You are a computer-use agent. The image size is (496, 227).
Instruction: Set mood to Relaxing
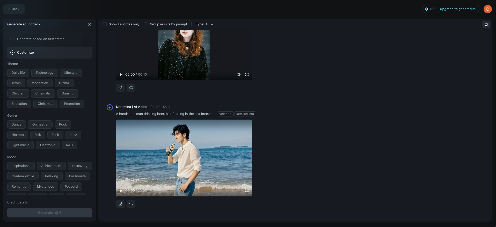click(x=52, y=176)
